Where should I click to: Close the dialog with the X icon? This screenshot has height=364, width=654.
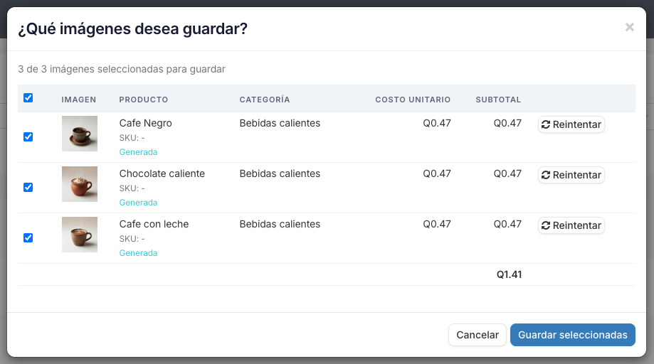[x=629, y=28]
